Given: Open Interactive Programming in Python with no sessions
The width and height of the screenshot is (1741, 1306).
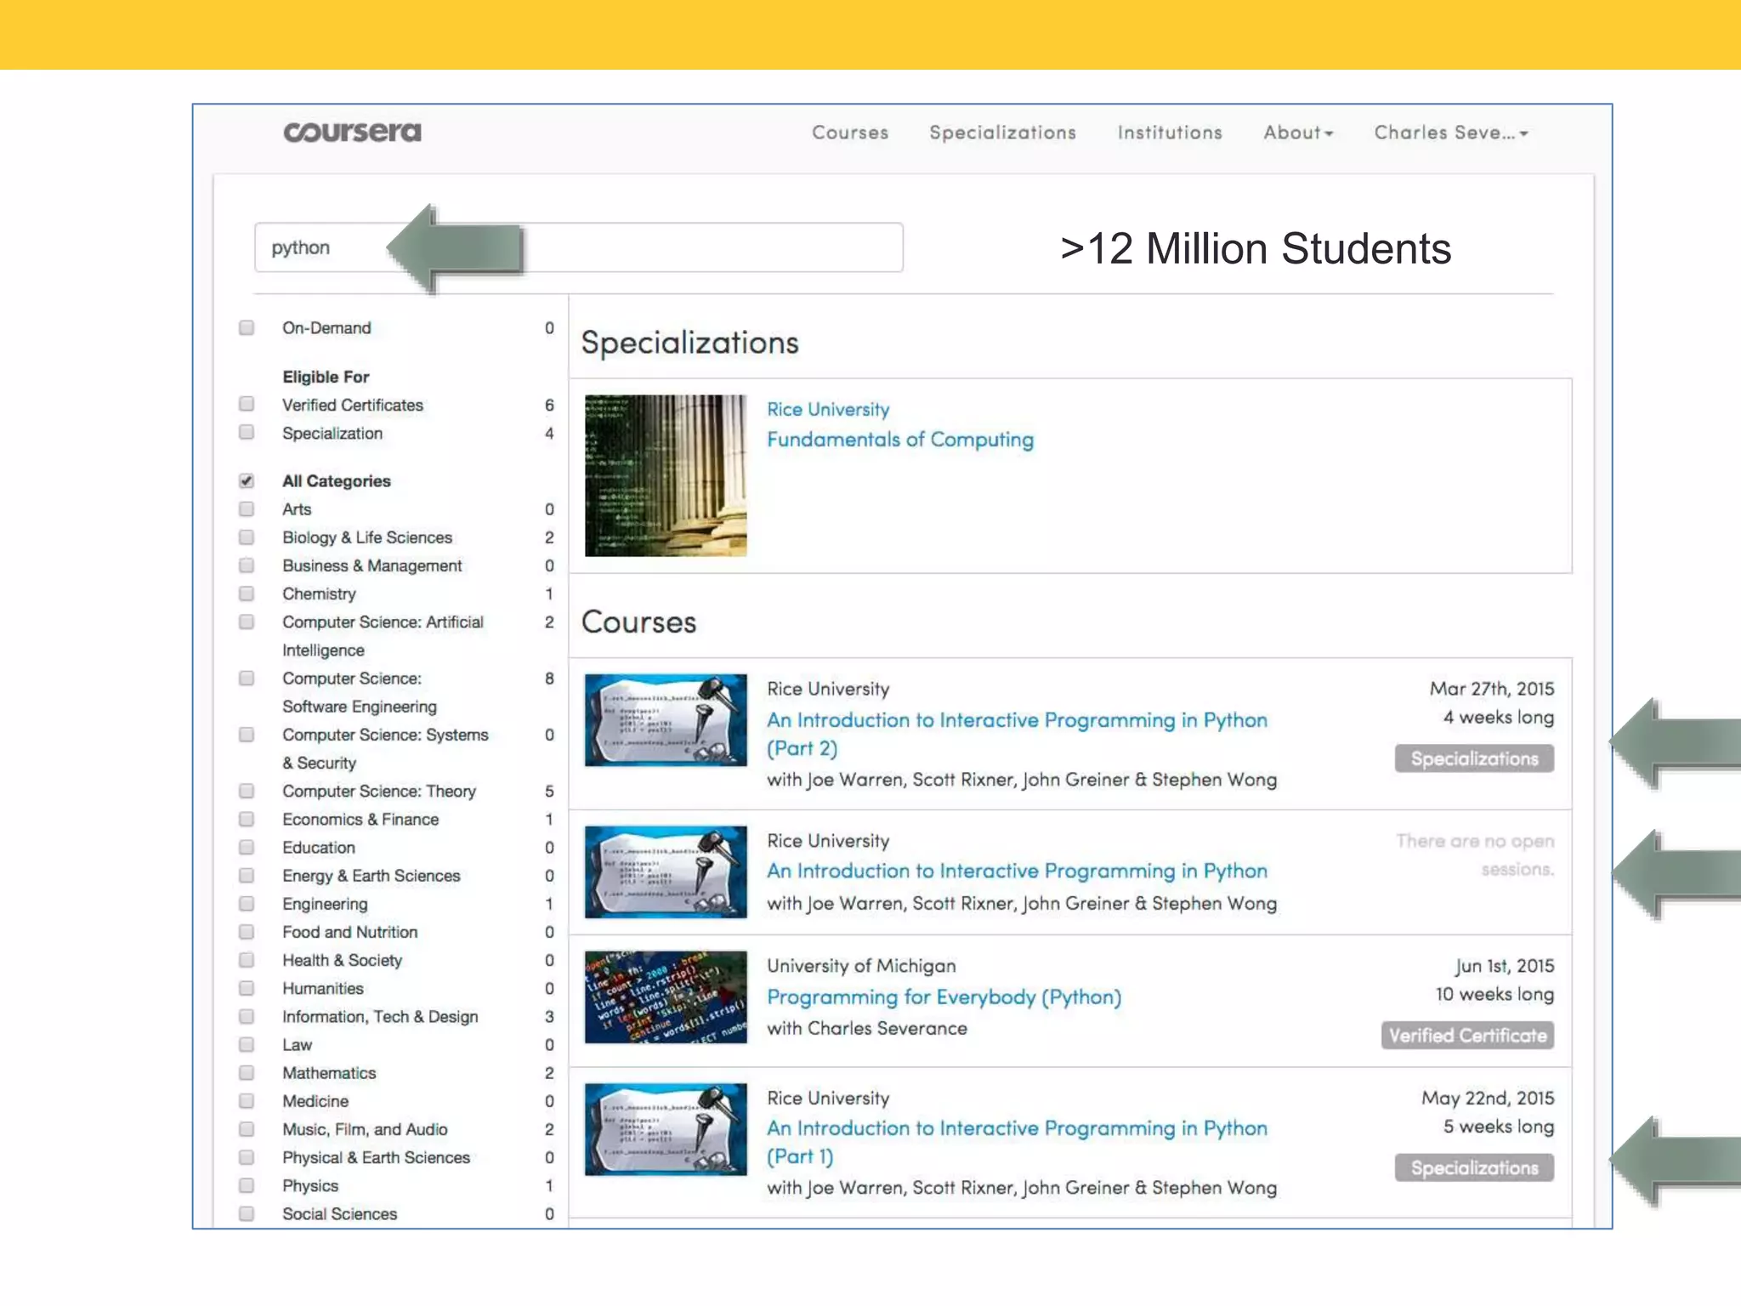Looking at the screenshot, I should 1017,871.
